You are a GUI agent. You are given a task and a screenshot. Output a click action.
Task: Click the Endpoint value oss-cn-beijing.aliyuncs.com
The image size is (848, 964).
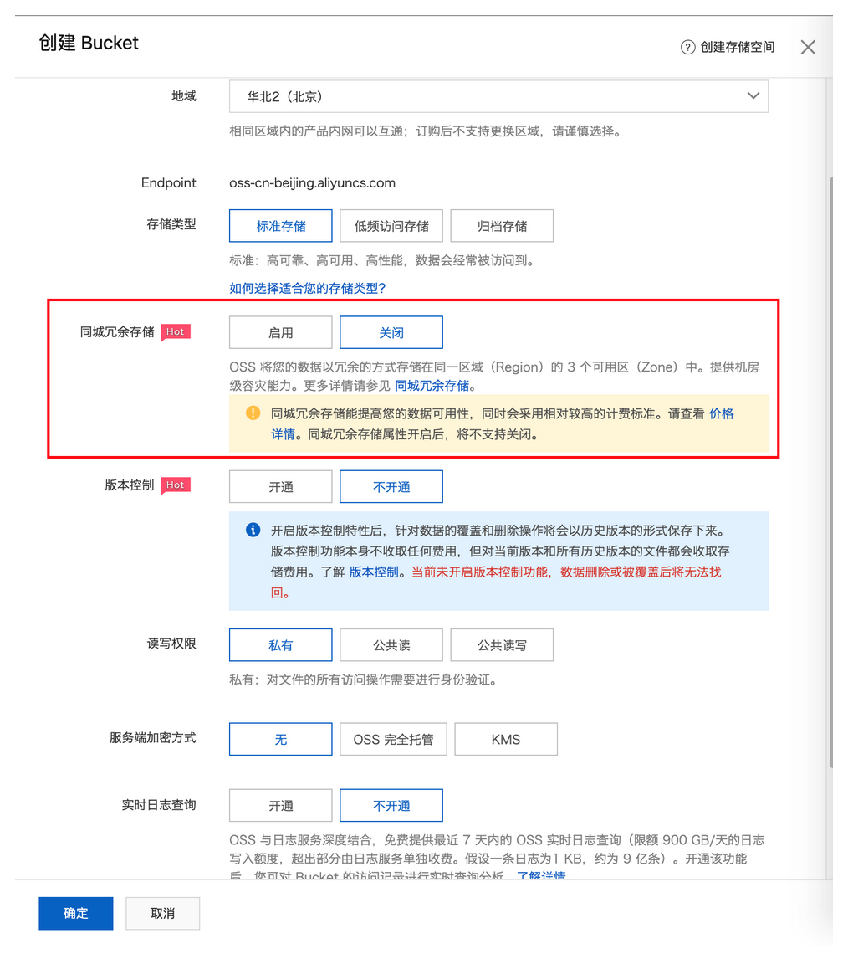(x=312, y=182)
